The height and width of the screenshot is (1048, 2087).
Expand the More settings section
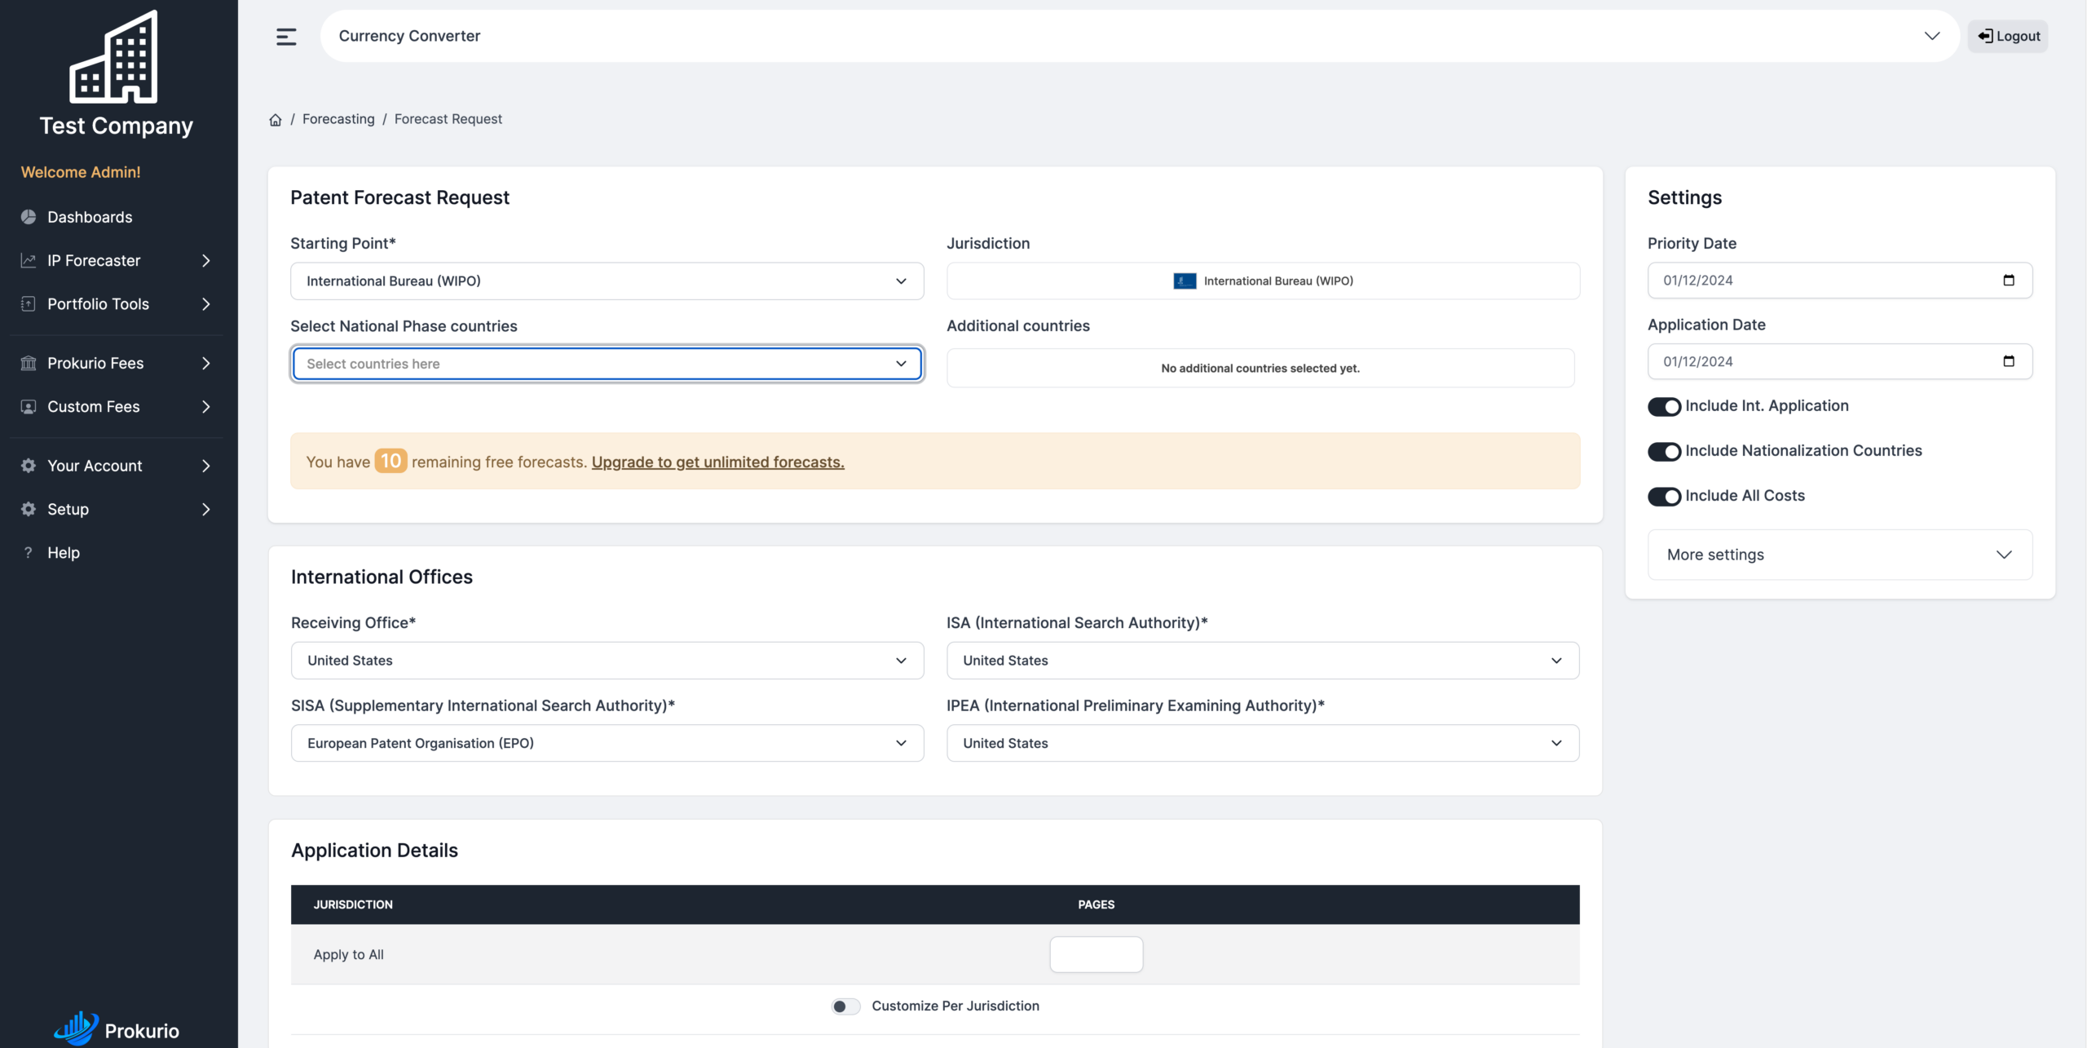pyautogui.click(x=1840, y=555)
